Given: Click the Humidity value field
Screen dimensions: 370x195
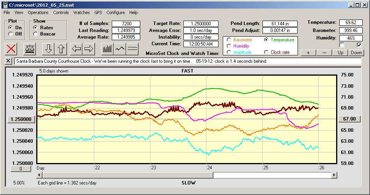Looking at the screenshot, I should click(351, 38).
